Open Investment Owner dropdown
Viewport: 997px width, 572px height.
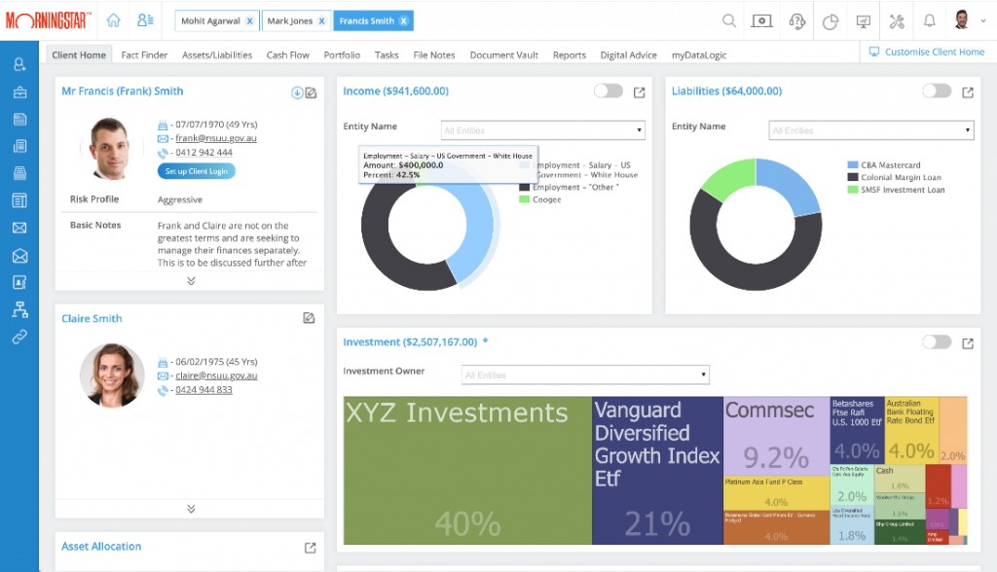pos(585,375)
